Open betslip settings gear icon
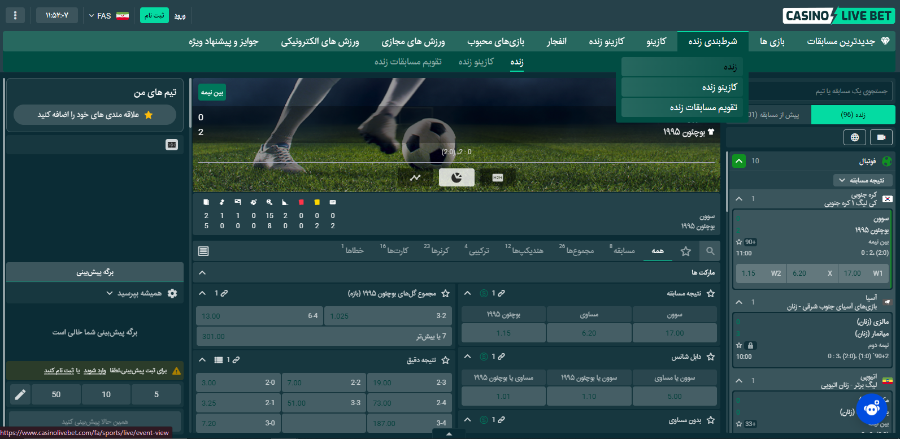 click(172, 293)
